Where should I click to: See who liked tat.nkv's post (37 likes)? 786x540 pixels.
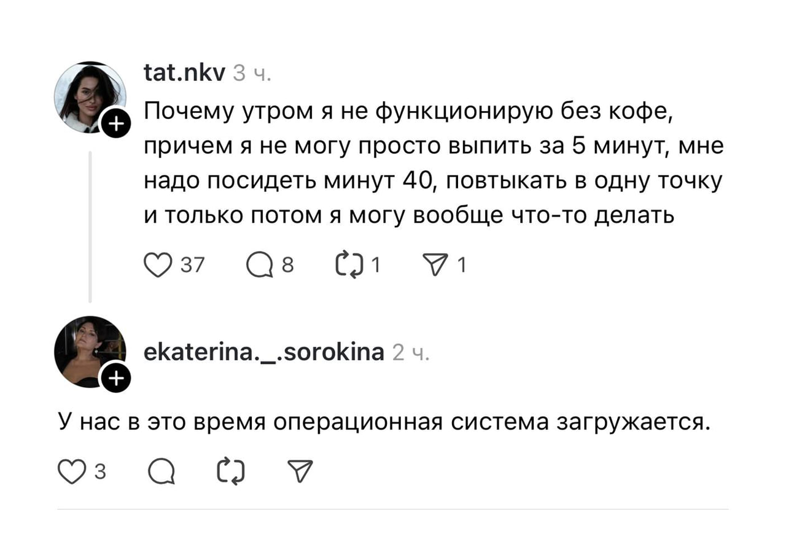click(192, 265)
